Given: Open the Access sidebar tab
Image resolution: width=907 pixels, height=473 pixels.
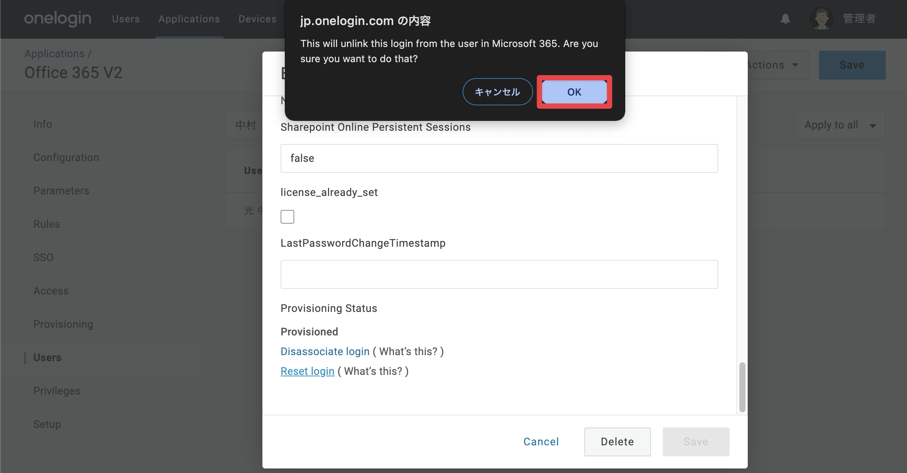Looking at the screenshot, I should [51, 291].
